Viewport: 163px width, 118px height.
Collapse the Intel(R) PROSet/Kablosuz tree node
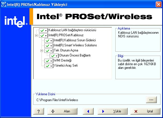(36, 35)
